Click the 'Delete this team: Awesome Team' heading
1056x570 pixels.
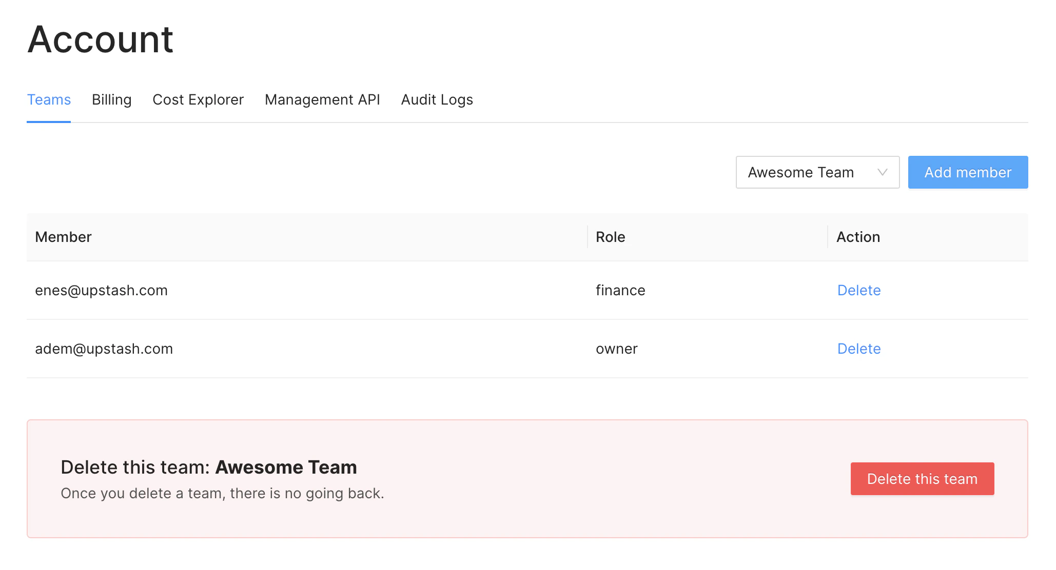point(208,467)
